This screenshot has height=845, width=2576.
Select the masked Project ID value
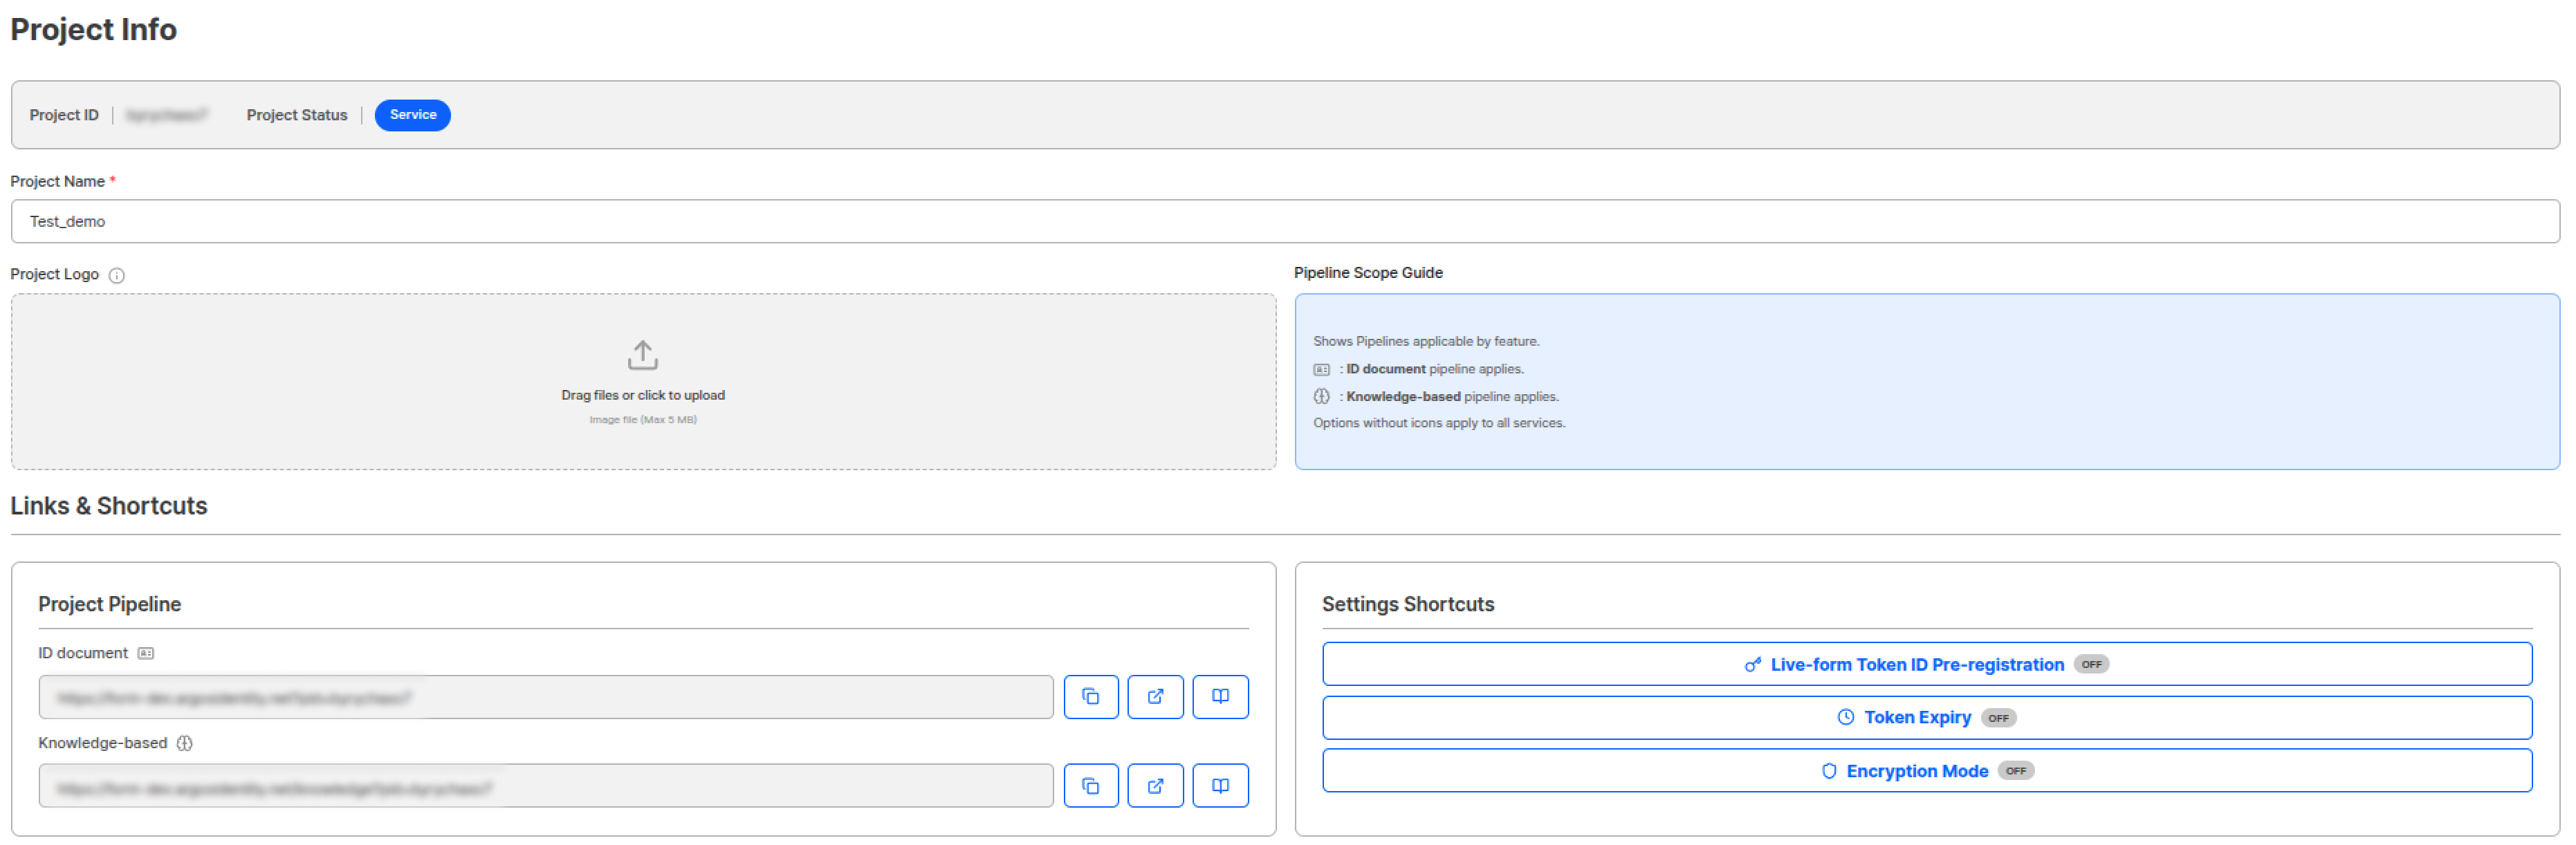[167, 114]
